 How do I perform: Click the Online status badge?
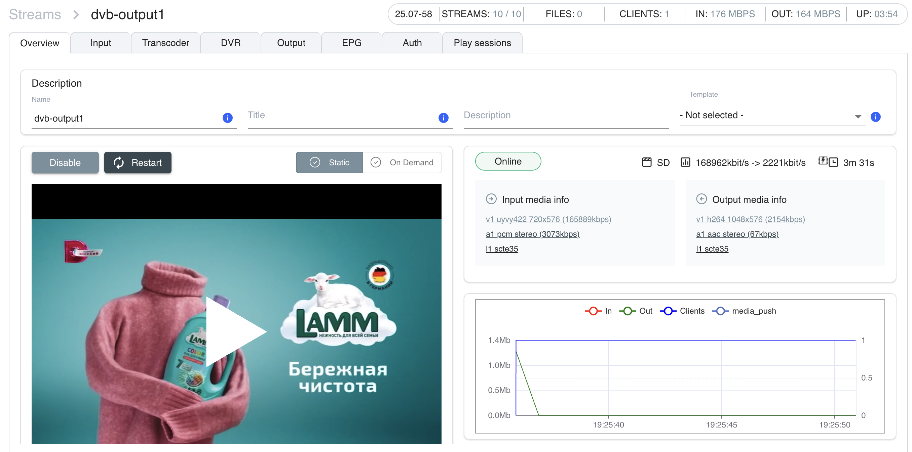point(508,162)
